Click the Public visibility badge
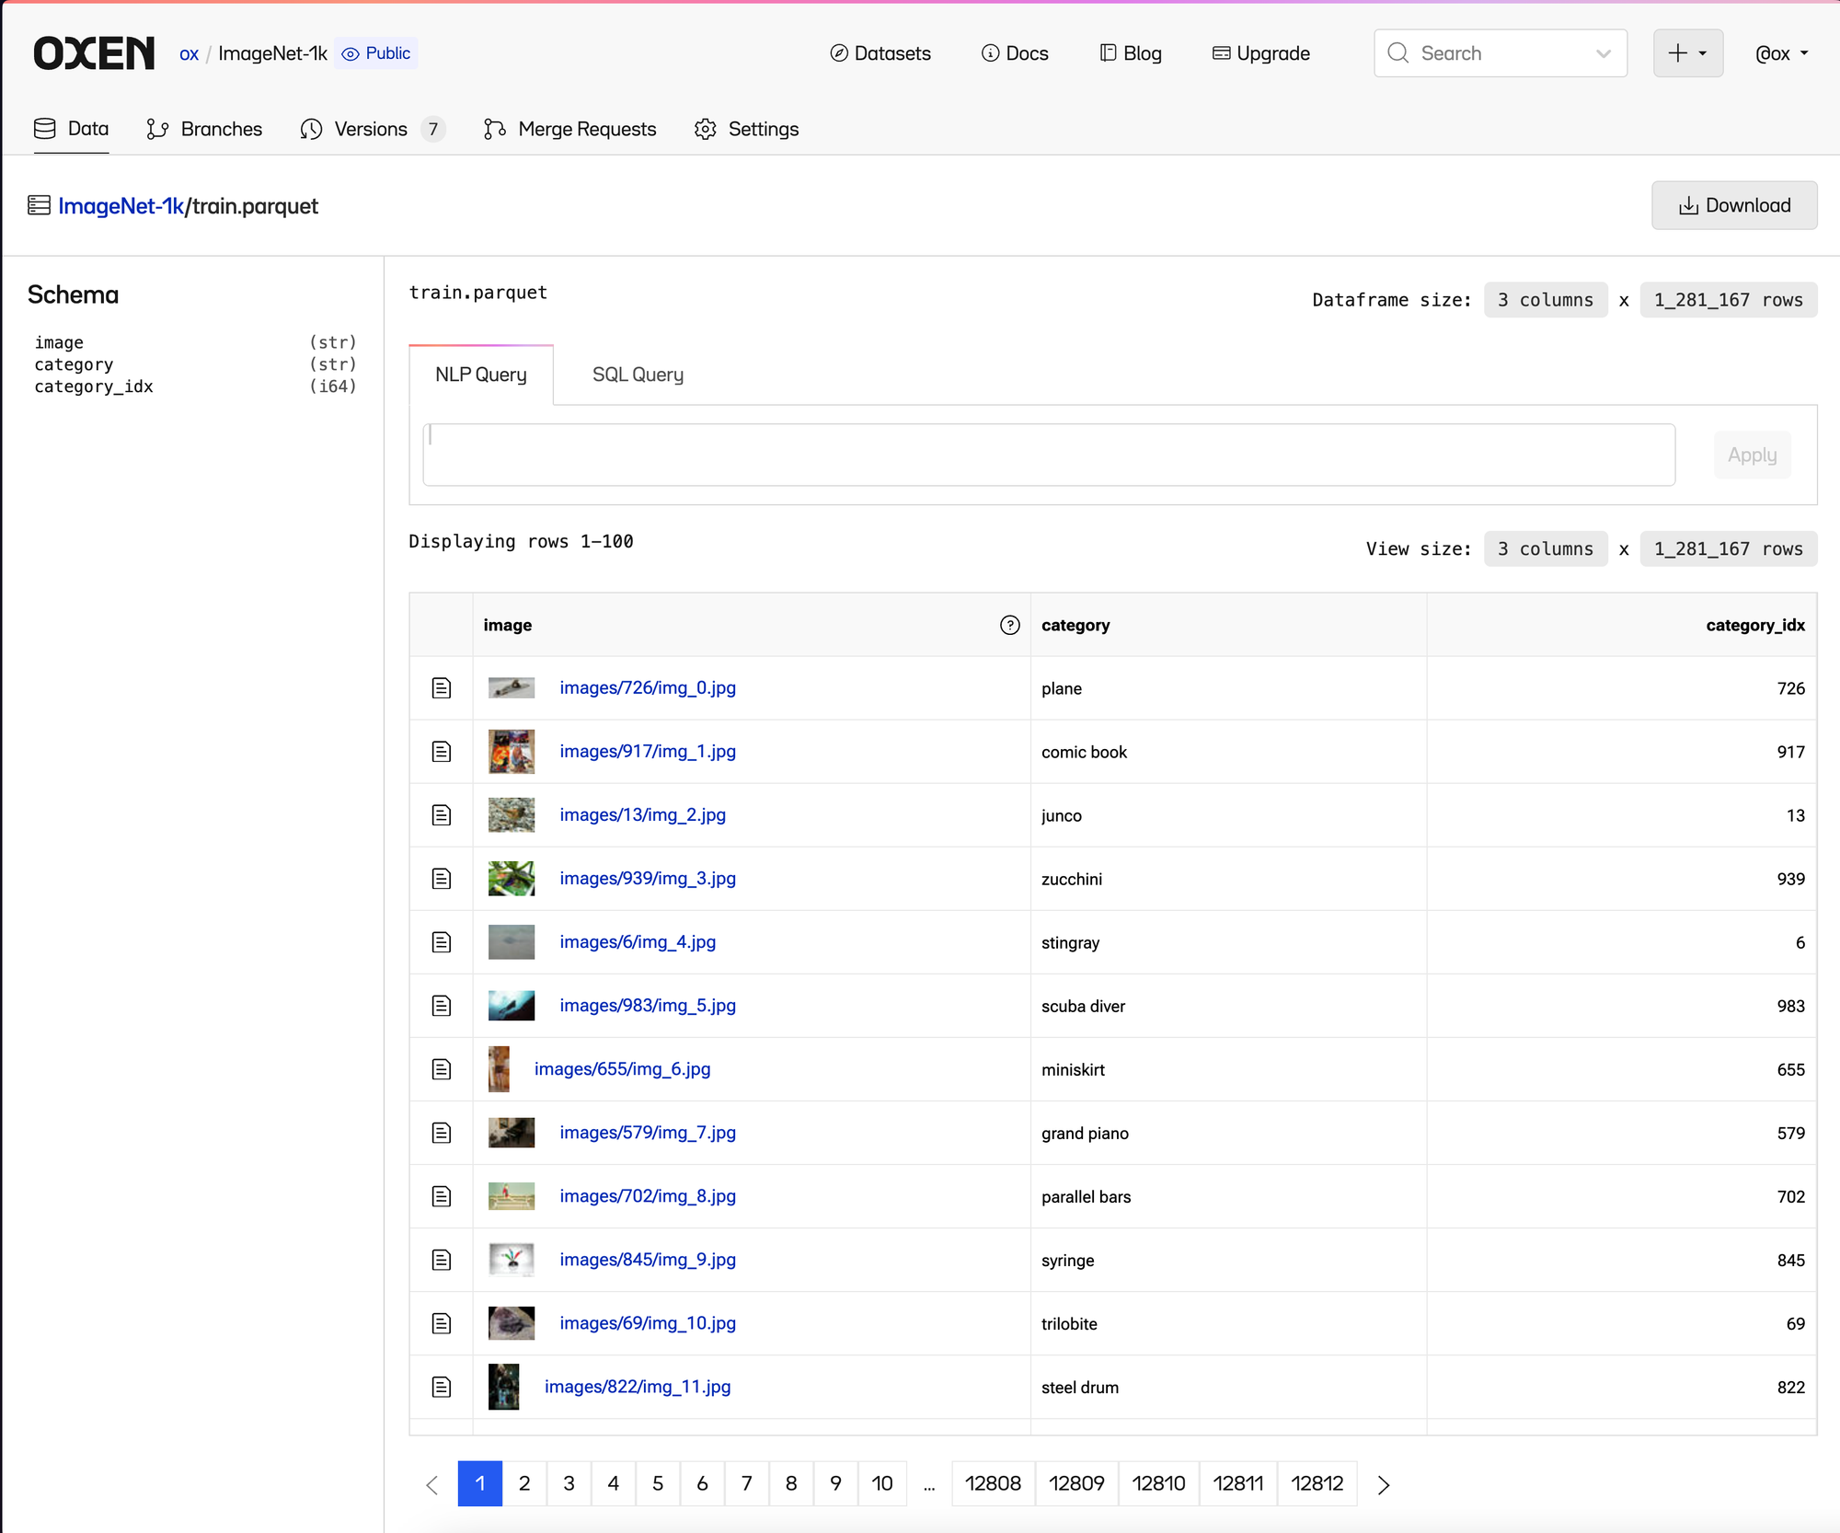 click(x=376, y=53)
